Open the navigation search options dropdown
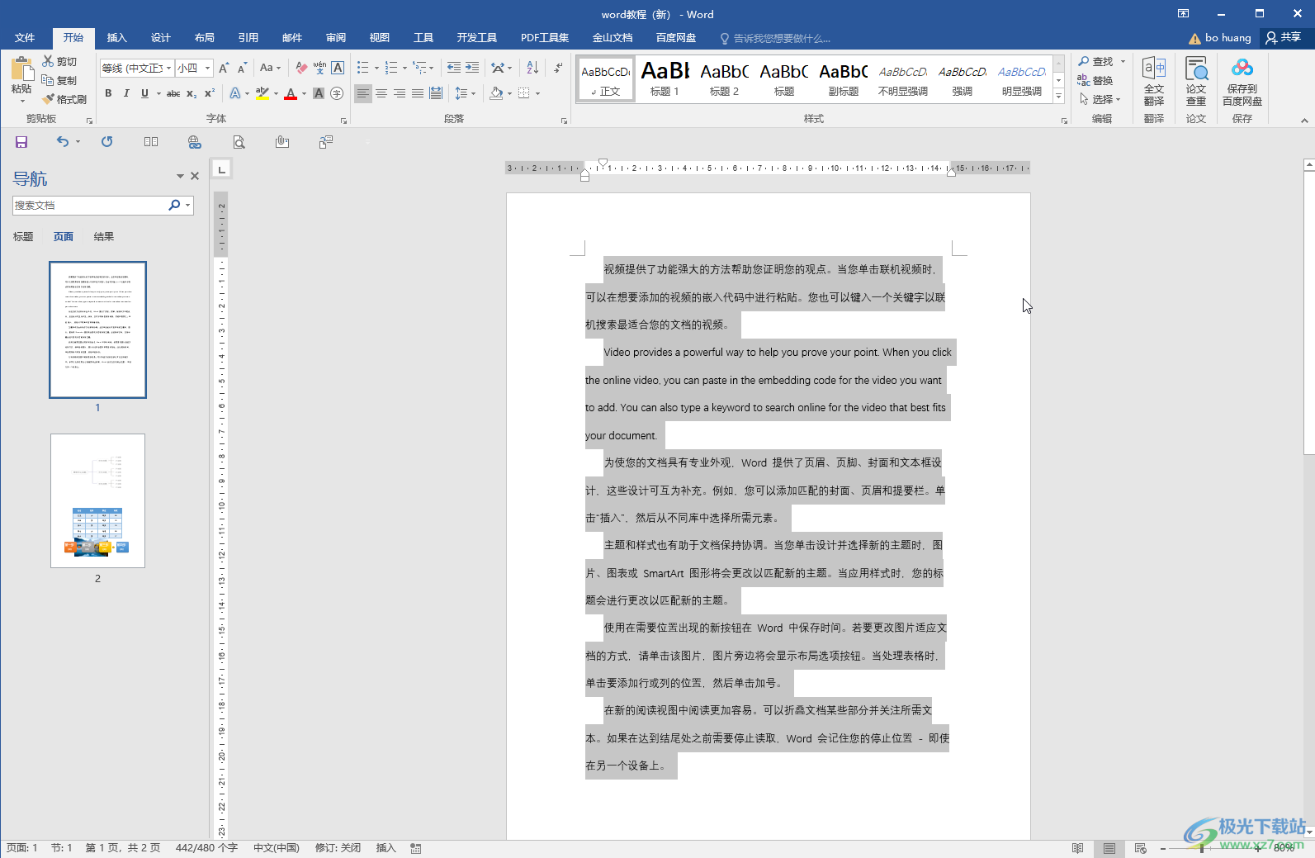This screenshot has width=1315, height=858. pyautogui.click(x=188, y=205)
